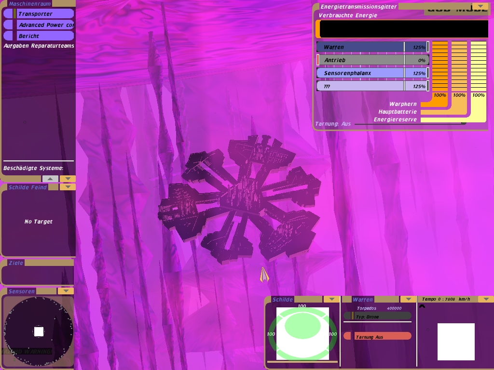Collapse the Schilde Feind panel

[x=68, y=187]
